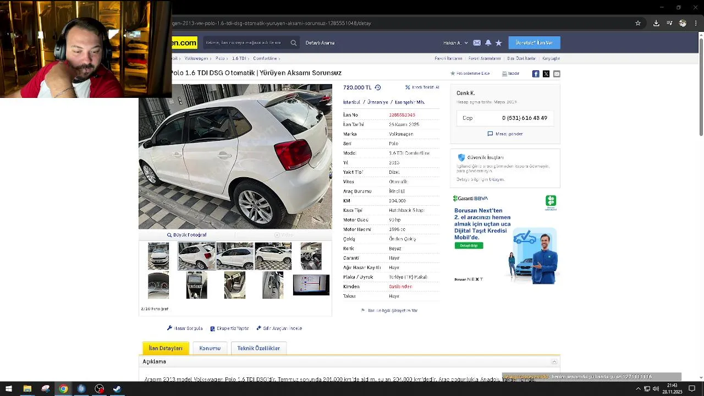Click Comfortline breadcrumb link
The width and height of the screenshot is (704, 396).
pos(265,58)
